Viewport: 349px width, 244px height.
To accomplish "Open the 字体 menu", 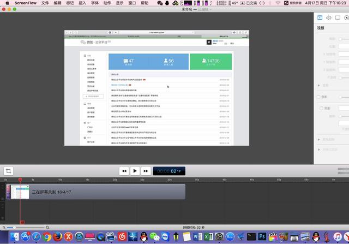I will 95,3.
